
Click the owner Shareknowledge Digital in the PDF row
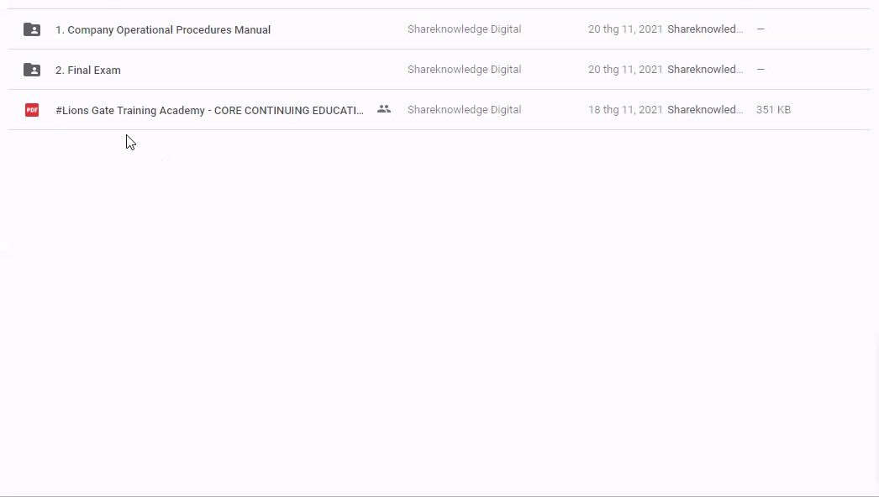(464, 110)
